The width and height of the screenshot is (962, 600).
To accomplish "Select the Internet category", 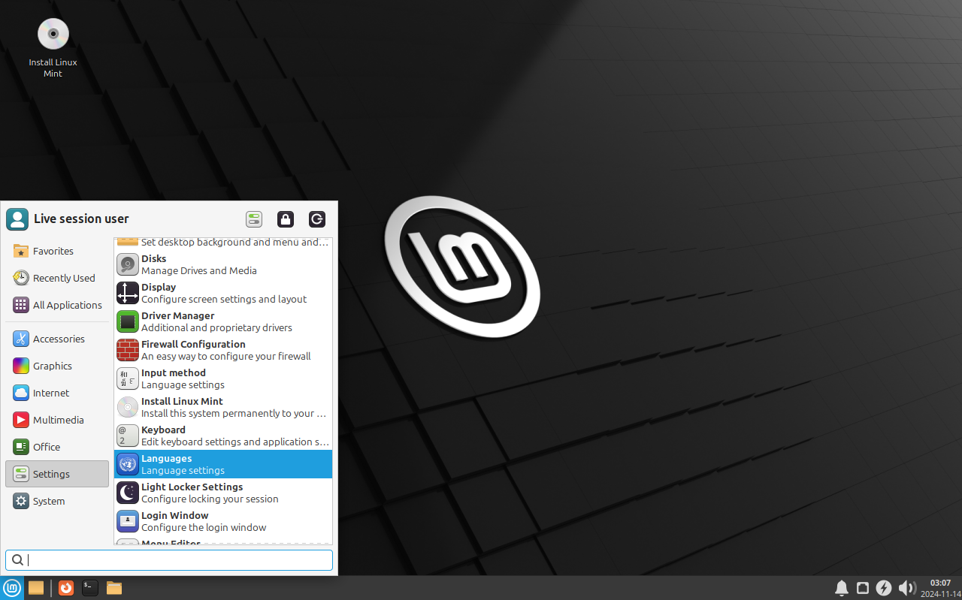I will (x=57, y=393).
